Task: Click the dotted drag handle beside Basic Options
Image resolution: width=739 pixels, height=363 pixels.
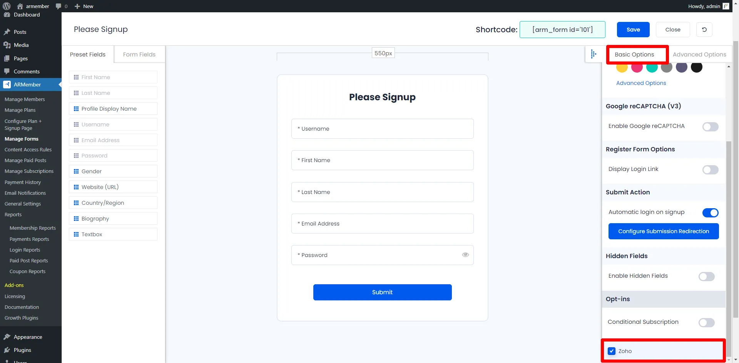Action: 594,54
